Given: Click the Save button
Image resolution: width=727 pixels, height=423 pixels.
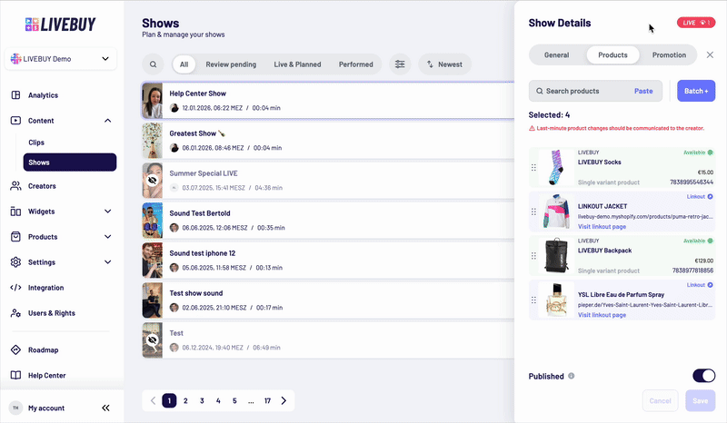Looking at the screenshot, I should [x=700, y=401].
